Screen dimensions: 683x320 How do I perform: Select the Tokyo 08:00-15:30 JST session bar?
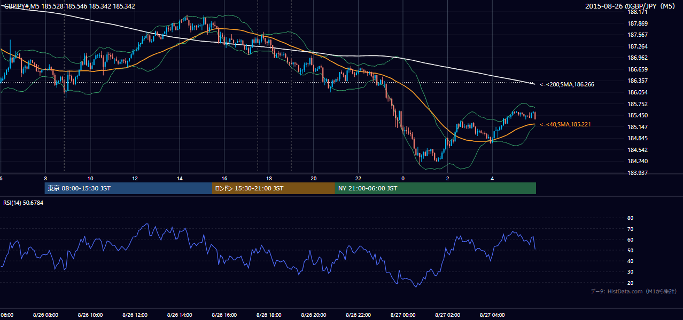(128, 188)
